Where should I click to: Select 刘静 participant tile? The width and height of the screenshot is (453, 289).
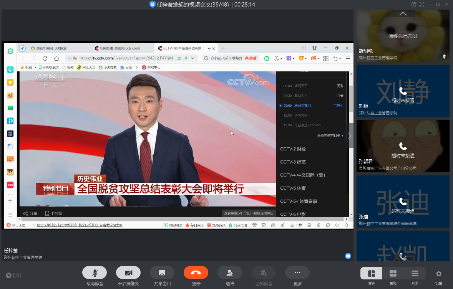pos(403,91)
